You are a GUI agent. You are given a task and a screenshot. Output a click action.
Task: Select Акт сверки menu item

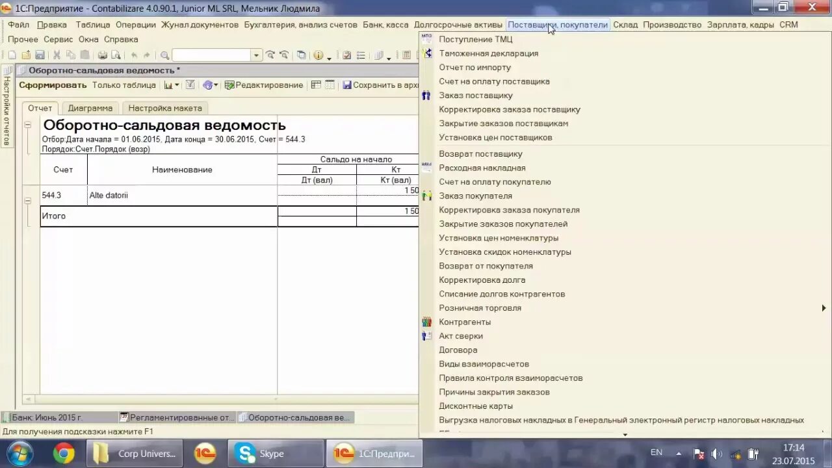tap(624, 336)
